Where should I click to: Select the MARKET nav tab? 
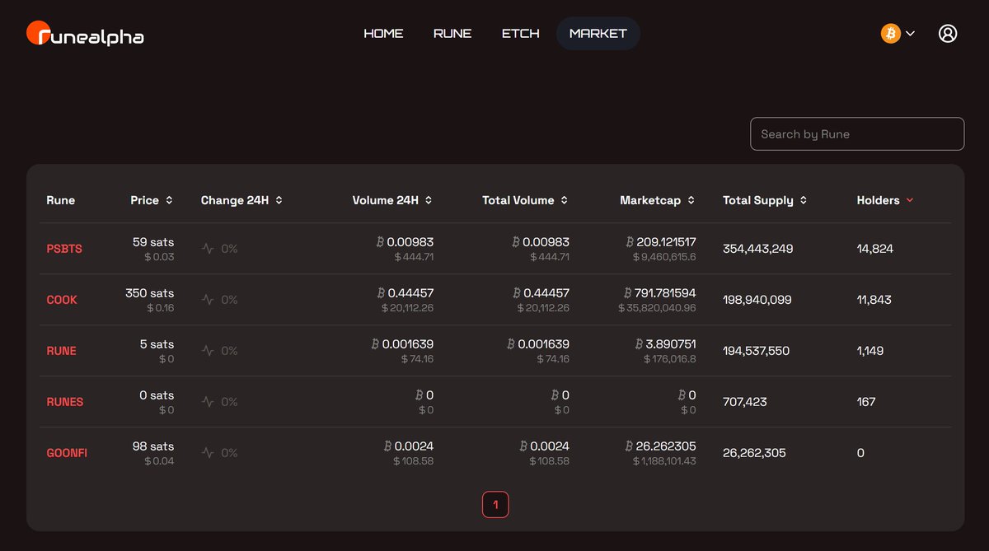coord(598,34)
